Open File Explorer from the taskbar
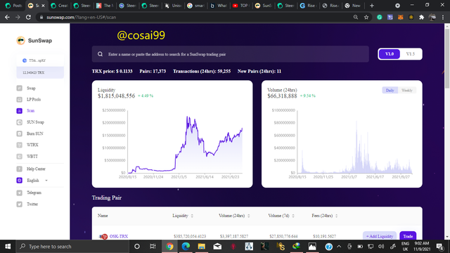Image resolution: width=450 pixels, height=253 pixels. tap(202, 247)
